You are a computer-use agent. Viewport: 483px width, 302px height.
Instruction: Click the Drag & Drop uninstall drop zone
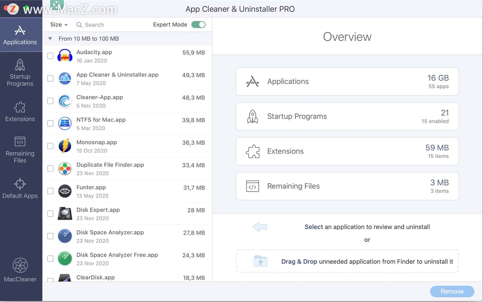tap(347, 261)
